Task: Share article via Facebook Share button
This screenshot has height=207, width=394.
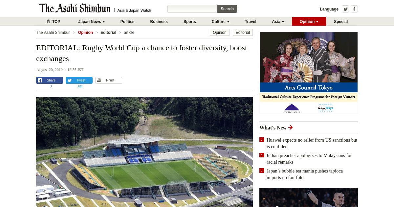Action: point(50,80)
